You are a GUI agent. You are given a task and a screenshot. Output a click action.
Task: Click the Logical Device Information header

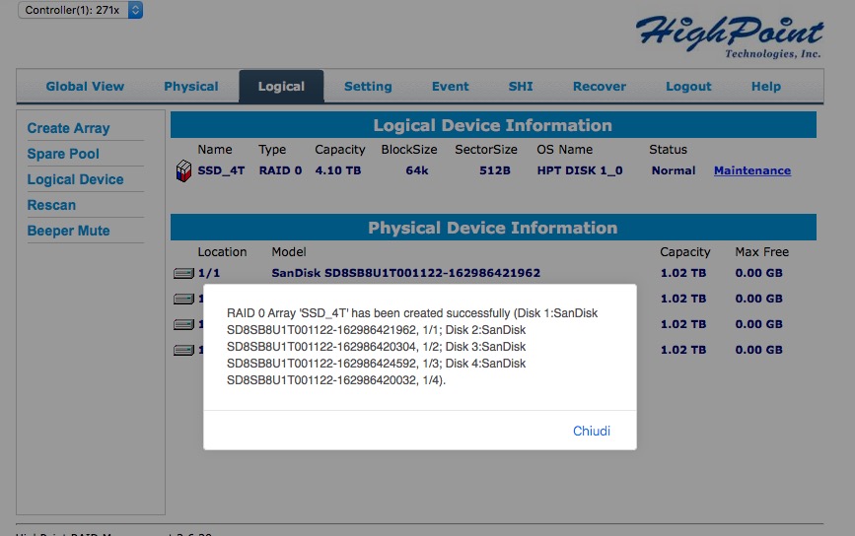(493, 125)
